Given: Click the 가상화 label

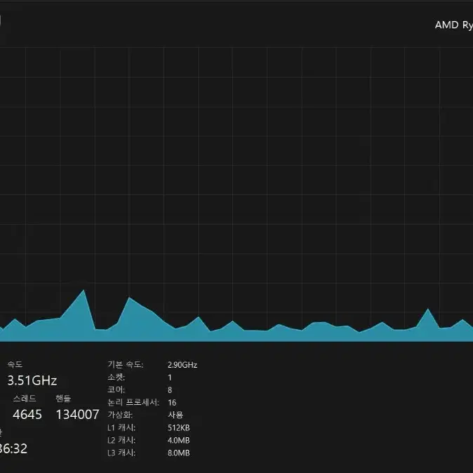Looking at the screenshot, I should coord(120,415).
